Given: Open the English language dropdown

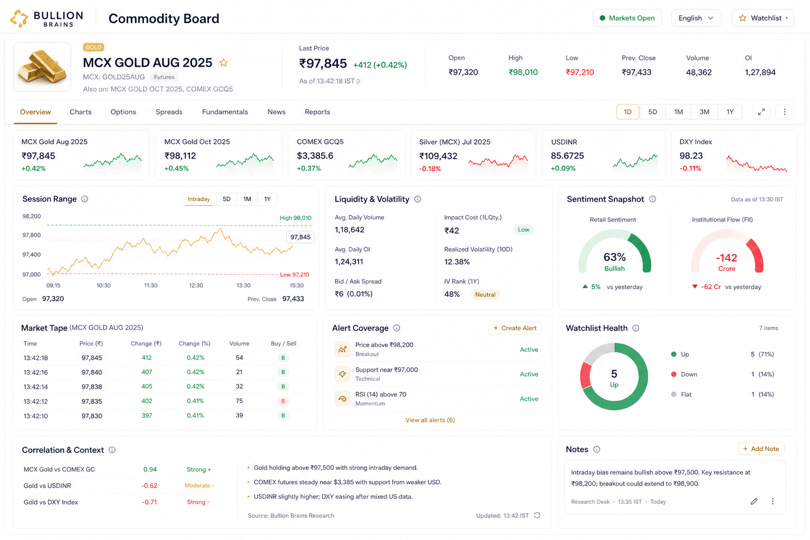Looking at the screenshot, I should click(x=696, y=18).
